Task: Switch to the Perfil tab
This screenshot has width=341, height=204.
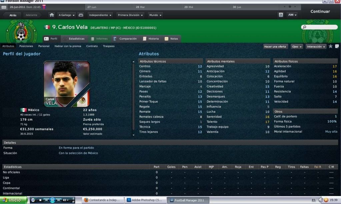Action: (x=51, y=39)
